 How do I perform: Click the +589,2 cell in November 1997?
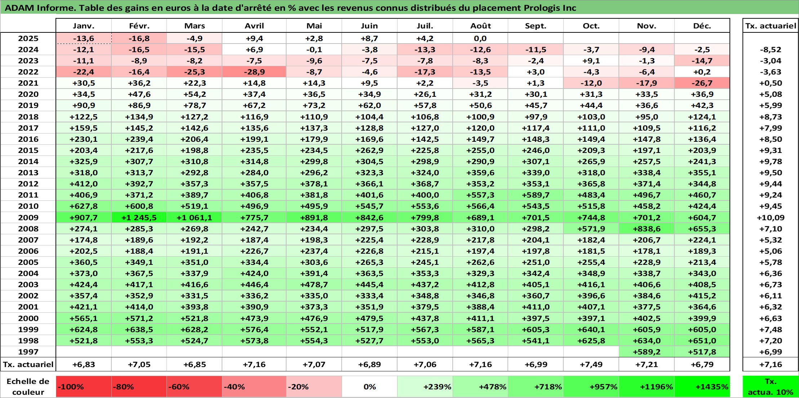click(x=647, y=352)
